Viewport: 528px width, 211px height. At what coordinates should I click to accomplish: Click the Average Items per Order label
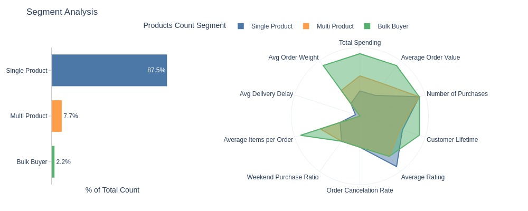[x=258, y=140]
